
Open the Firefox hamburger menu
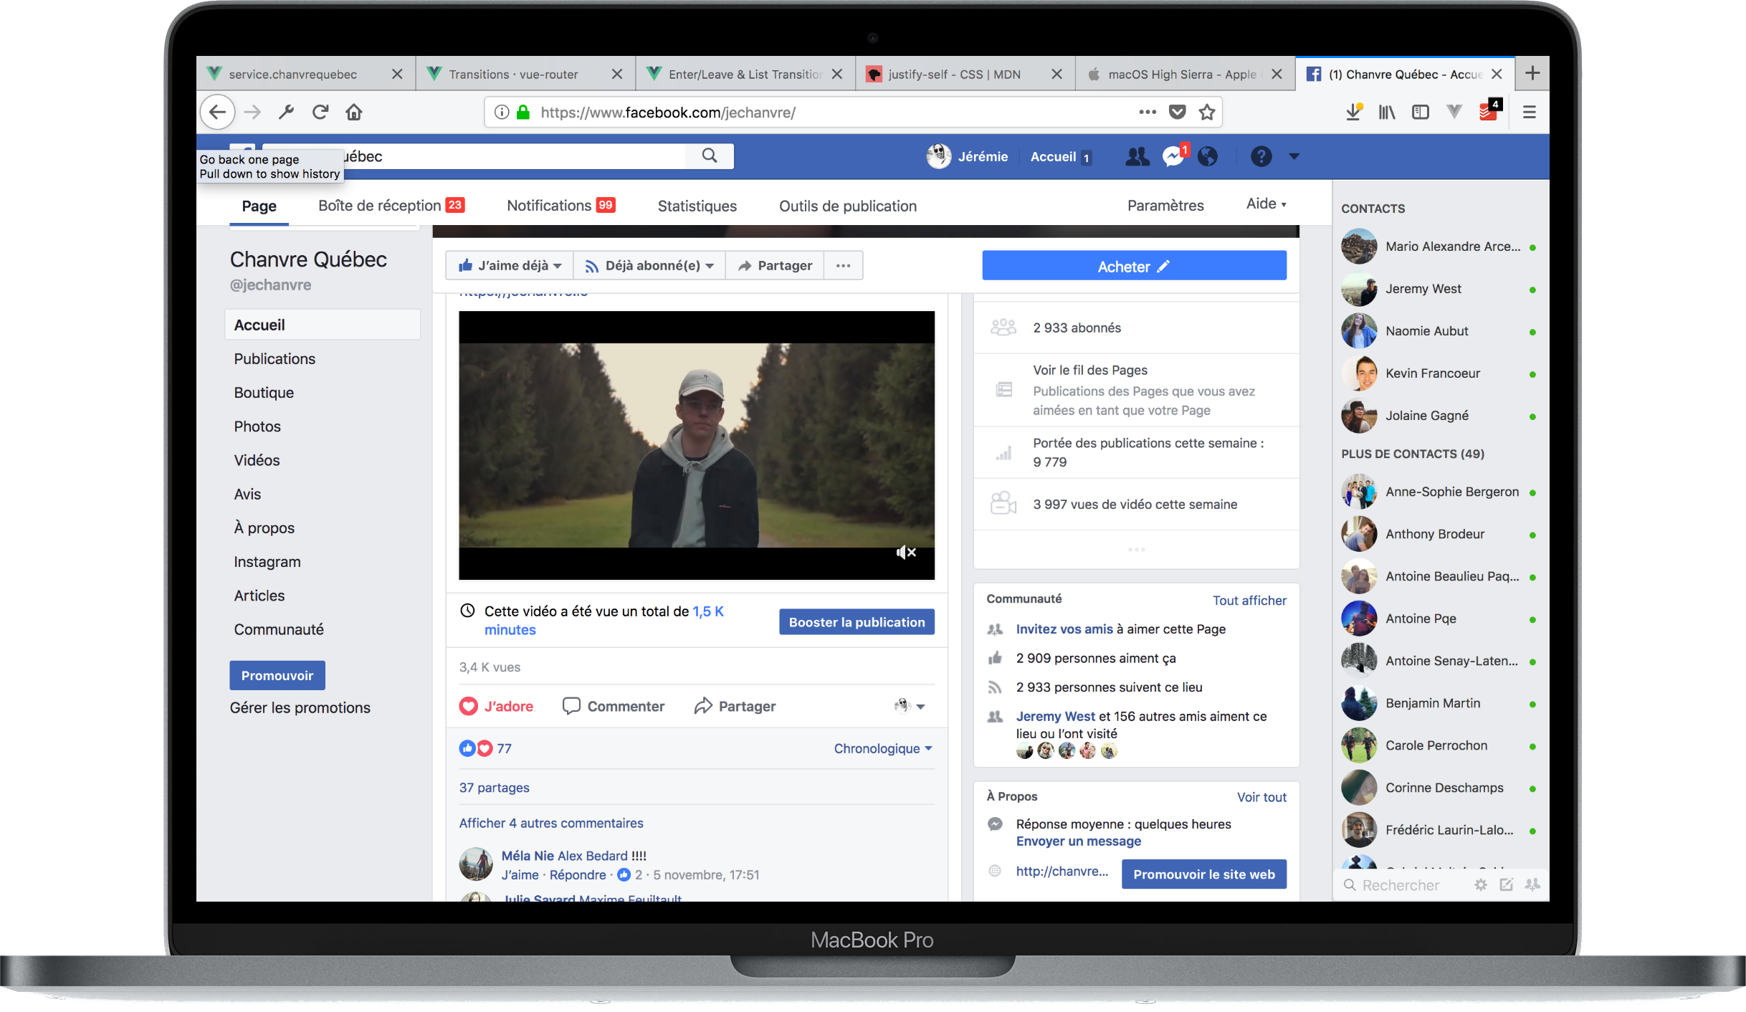pos(1529,113)
